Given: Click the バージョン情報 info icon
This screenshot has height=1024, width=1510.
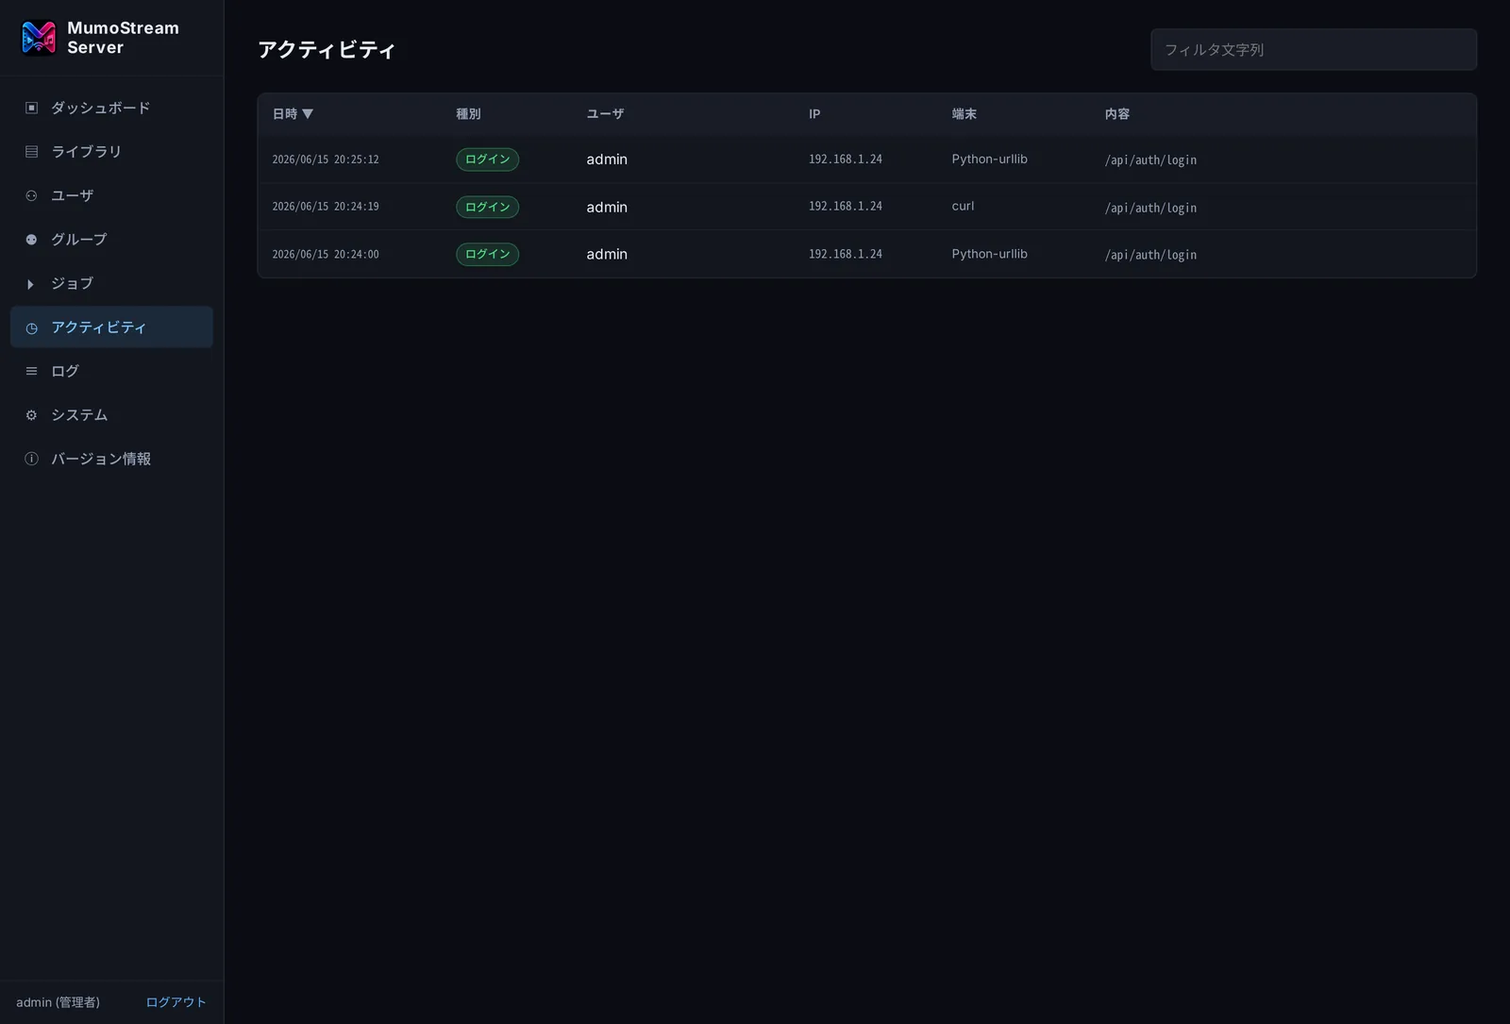Looking at the screenshot, I should coord(31,459).
